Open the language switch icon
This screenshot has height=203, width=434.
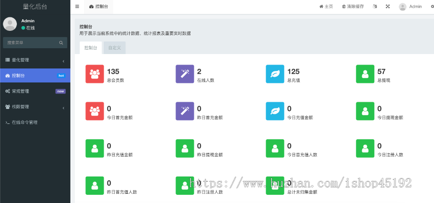tap(375, 6)
